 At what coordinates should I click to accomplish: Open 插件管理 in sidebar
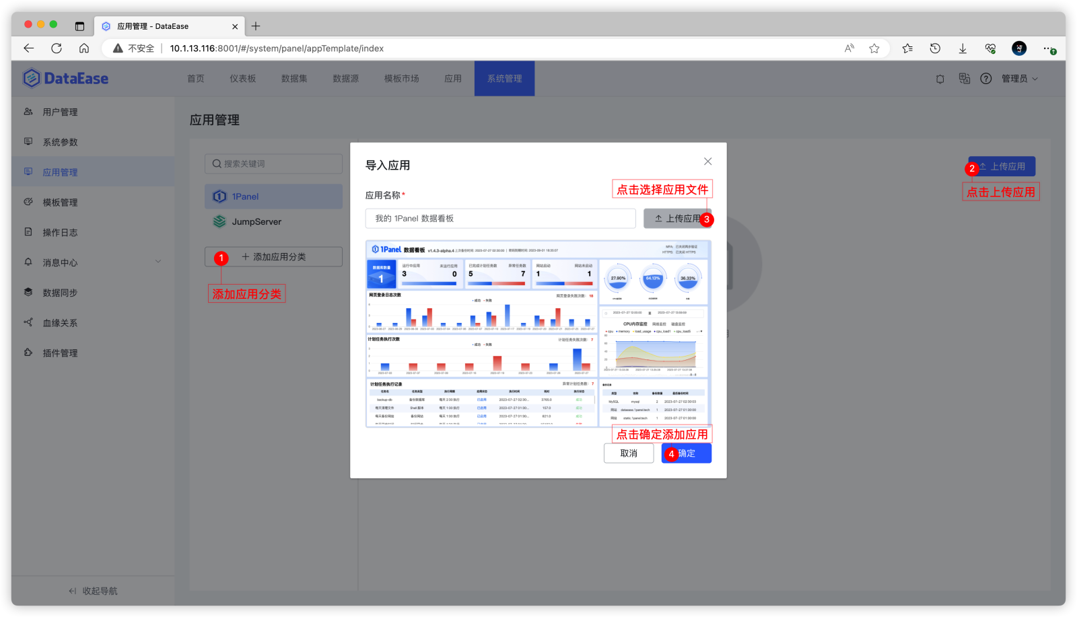pyautogui.click(x=93, y=353)
